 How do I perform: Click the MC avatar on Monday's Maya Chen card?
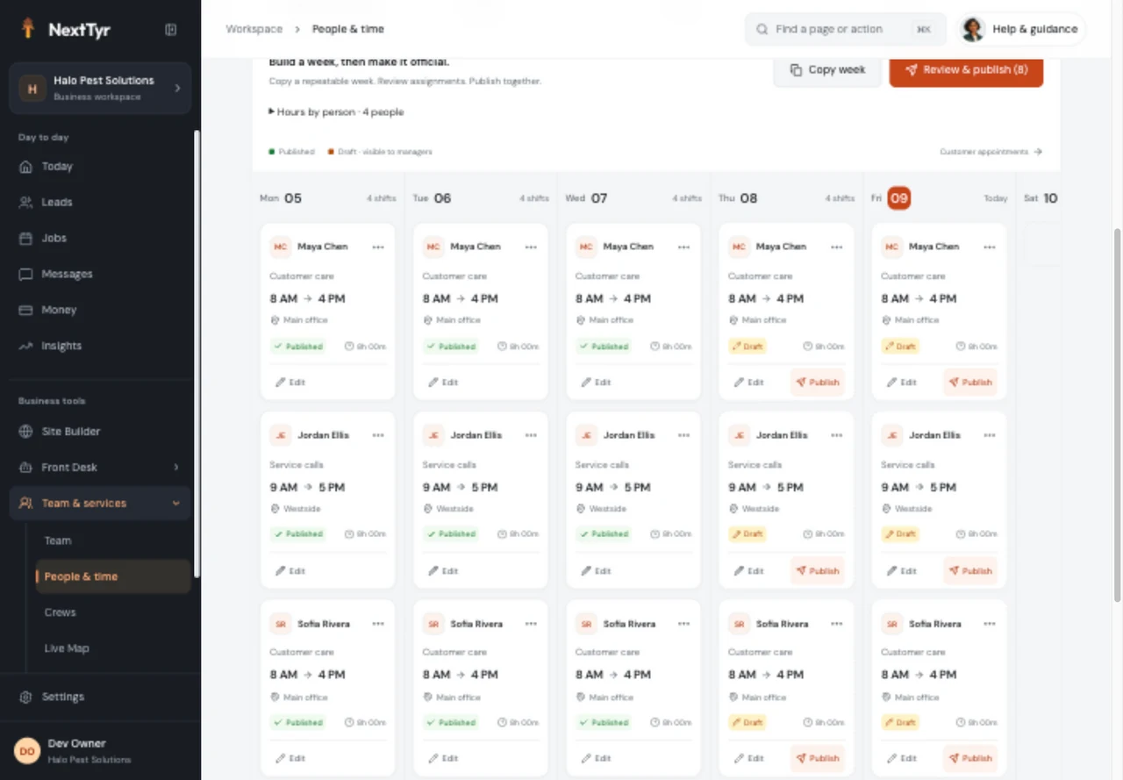click(x=281, y=247)
